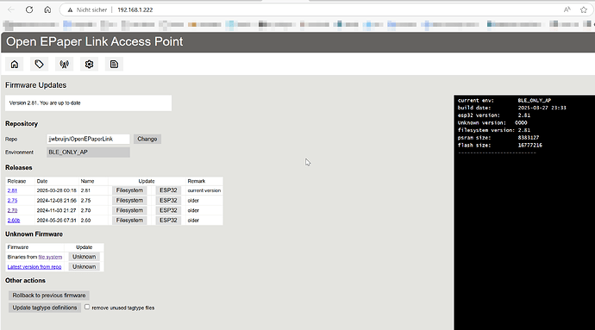
Task: Open the read aloud icon in address bar
Action: point(567,9)
